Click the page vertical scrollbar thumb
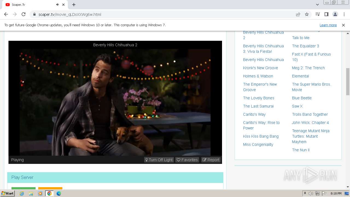Viewport: 350px width, 197px height. 348,82
